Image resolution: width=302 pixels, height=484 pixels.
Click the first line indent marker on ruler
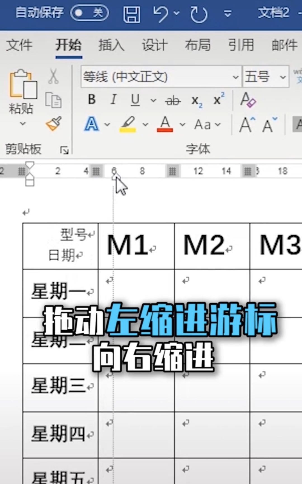tap(30, 165)
